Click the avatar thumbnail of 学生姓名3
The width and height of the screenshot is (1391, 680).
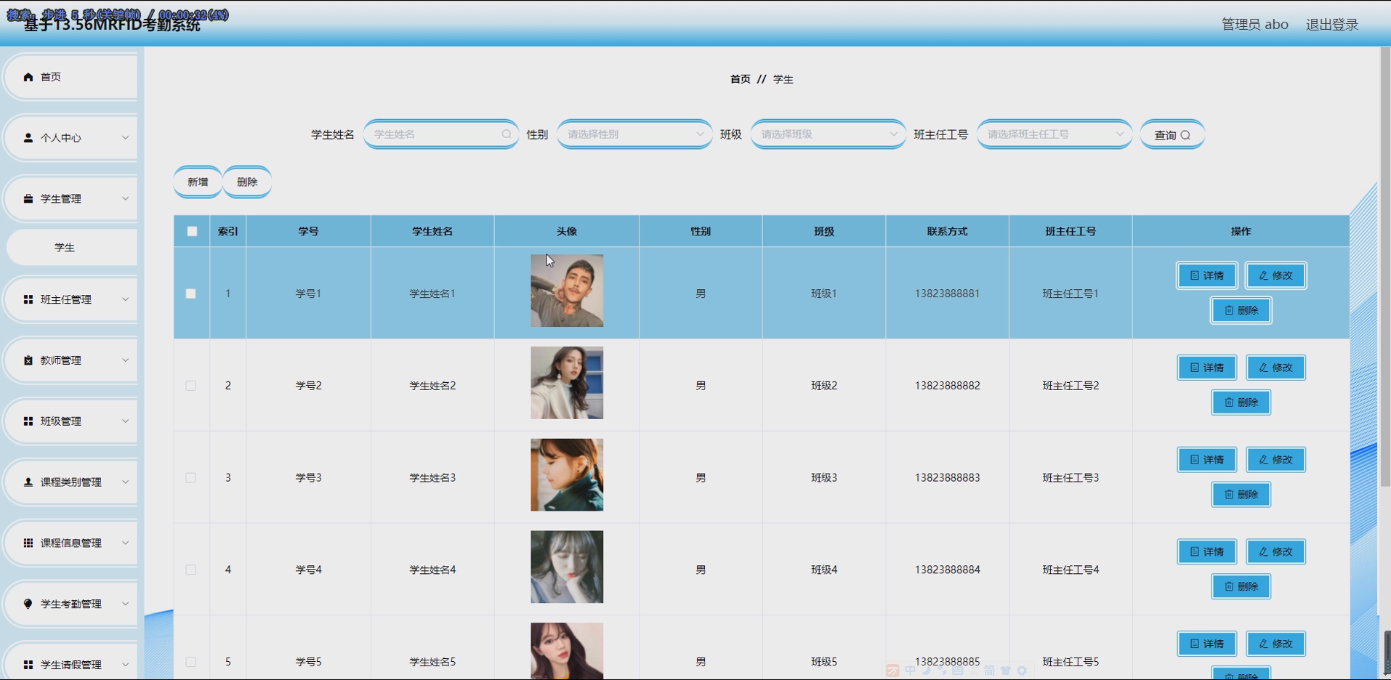click(x=567, y=475)
